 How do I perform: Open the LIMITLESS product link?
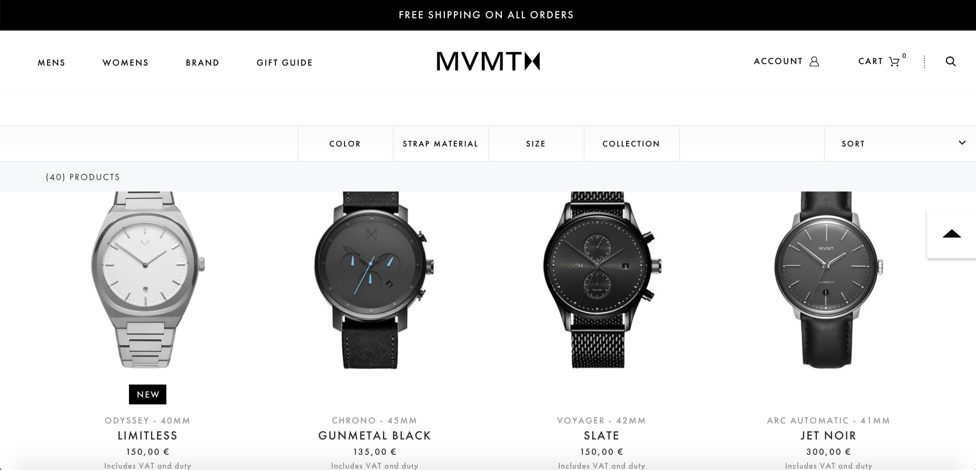148,436
